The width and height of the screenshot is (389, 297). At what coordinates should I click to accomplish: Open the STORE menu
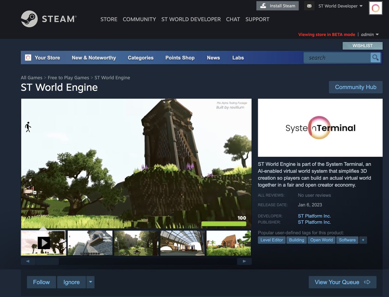tap(109, 19)
